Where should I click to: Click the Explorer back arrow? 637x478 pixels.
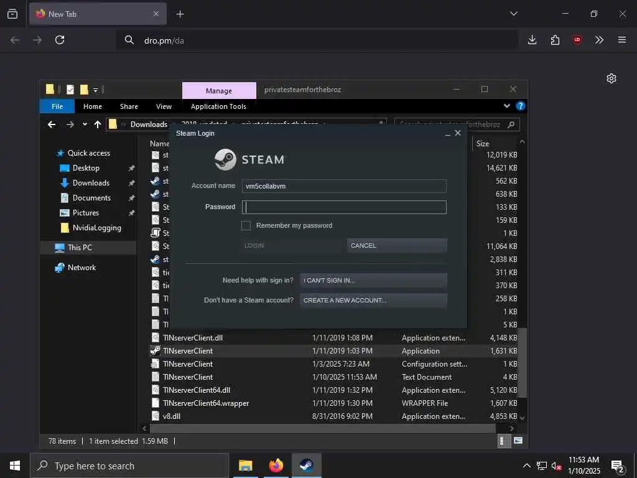pyautogui.click(x=52, y=124)
